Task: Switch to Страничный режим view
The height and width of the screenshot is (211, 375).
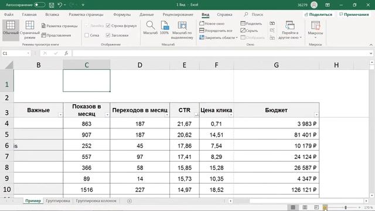Action: point(30,30)
